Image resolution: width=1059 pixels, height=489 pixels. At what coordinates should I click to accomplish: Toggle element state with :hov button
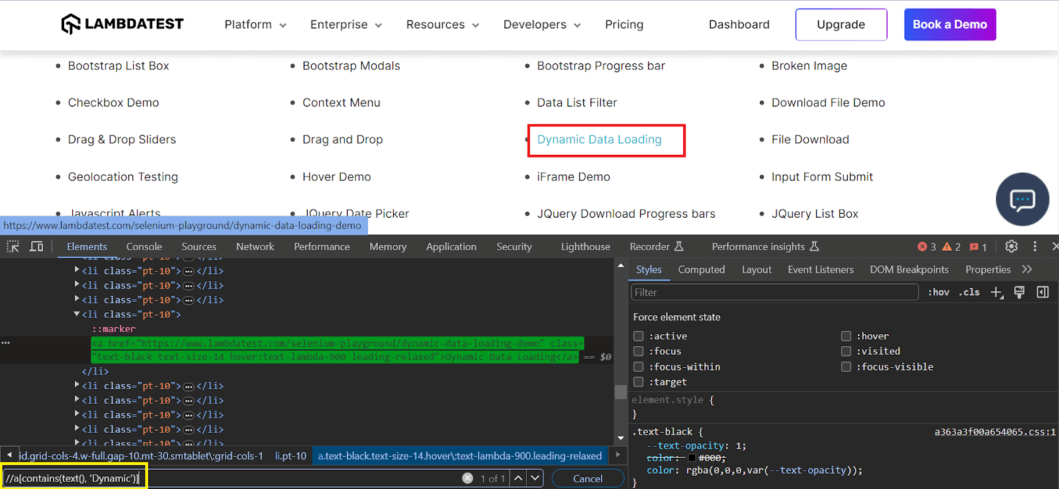point(939,292)
